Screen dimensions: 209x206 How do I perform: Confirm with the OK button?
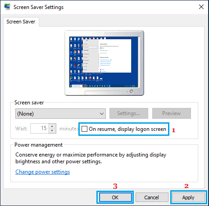115,197
